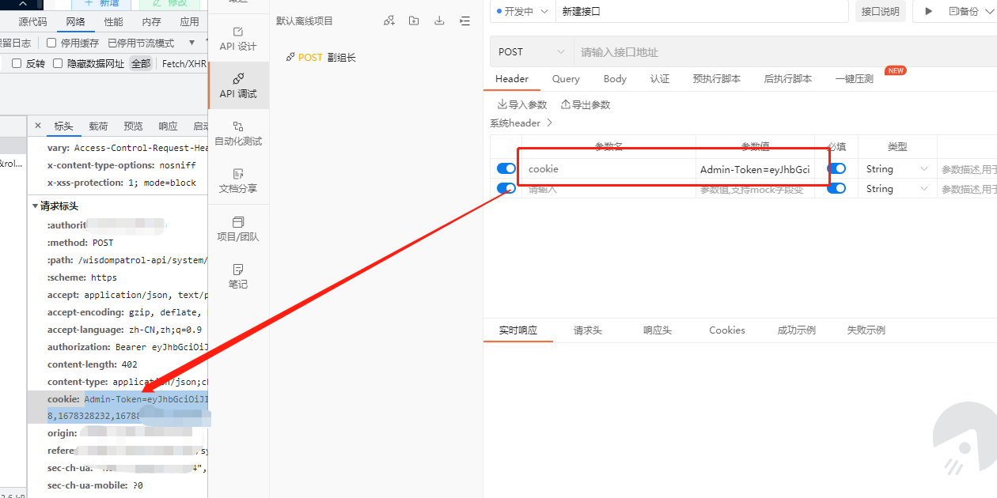Viewport: 997px width, 498px height.
Task: Click the cookie parameter name field
Action: [x=608, y=169]
